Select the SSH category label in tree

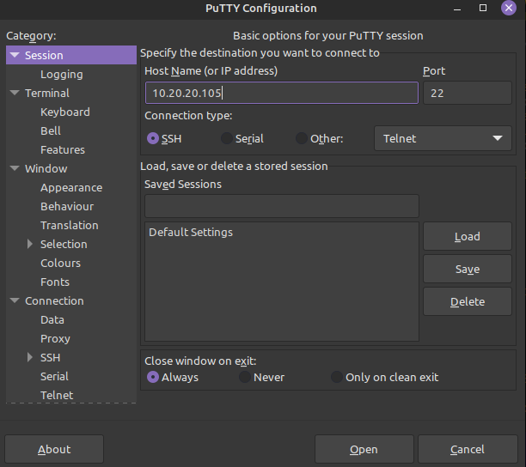click(x=51, y=357)
